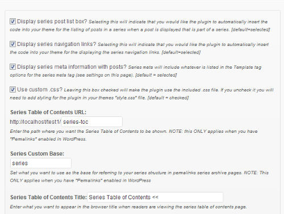Screen dimensions: 284x214
Task: Click the 'Series Table of Contents URL:' heading
Action: coord(48,112)
